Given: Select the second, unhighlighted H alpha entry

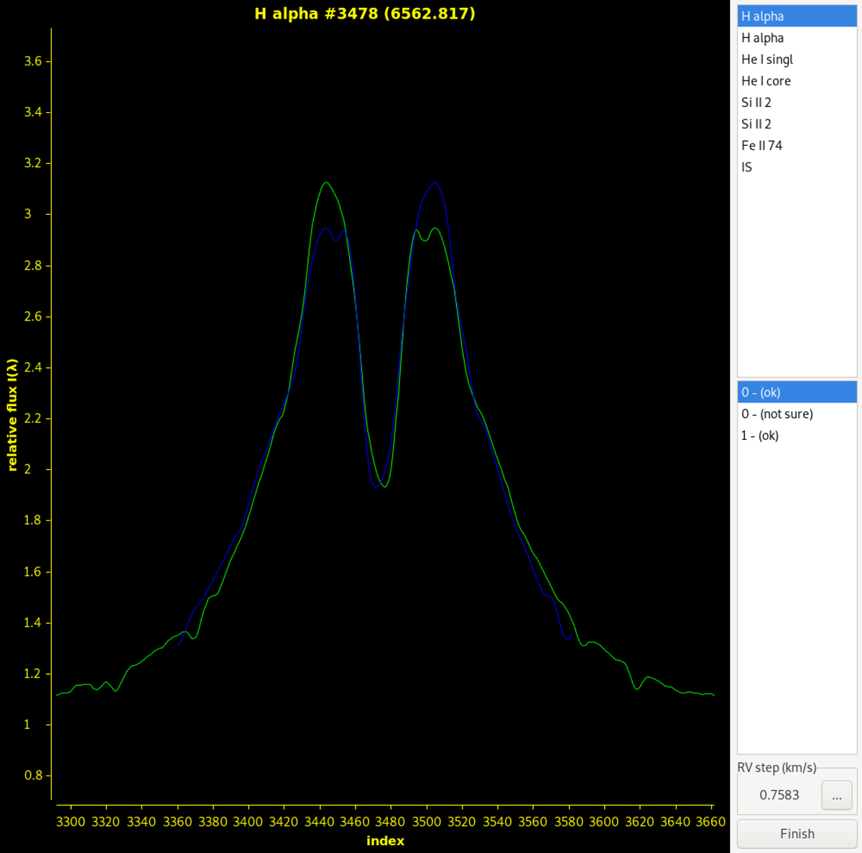Looking at the screenshot, I should tap(762, 38).
